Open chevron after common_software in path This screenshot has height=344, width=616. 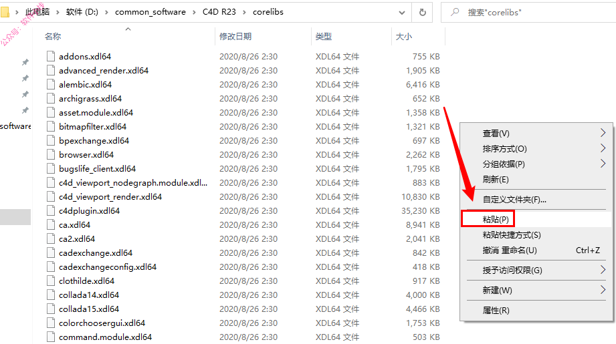(x=194, y=12)
